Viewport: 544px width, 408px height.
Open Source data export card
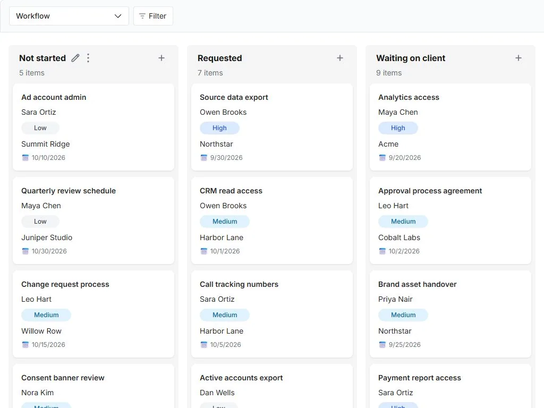(272, 127)
